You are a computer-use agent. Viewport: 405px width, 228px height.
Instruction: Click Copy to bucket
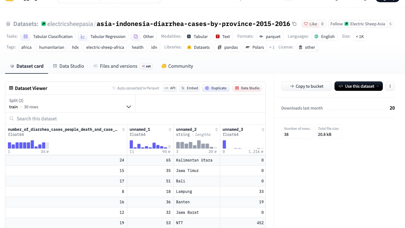pos(307,86)
